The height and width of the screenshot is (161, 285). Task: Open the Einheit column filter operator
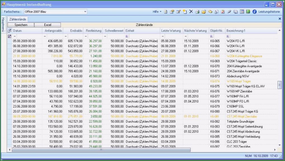[x=127, y=36]
